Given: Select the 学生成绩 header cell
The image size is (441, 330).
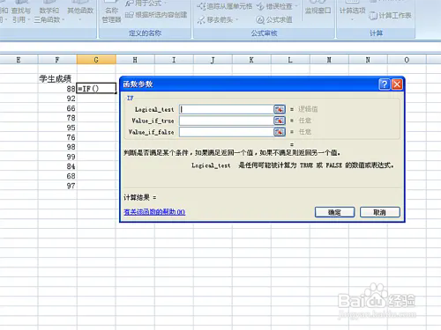Looking at the screenshot, I should [x=57, y=78].
